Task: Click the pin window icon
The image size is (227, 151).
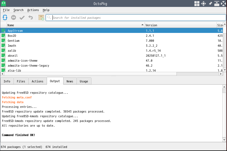Action: point(210,4)
